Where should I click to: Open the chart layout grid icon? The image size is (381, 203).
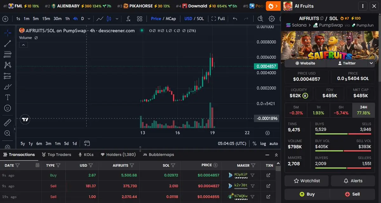[140, 19]
